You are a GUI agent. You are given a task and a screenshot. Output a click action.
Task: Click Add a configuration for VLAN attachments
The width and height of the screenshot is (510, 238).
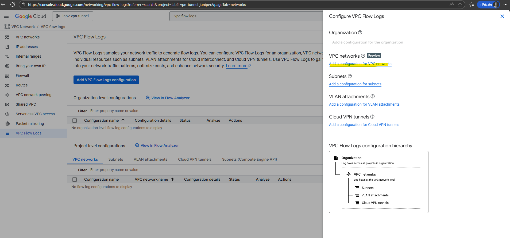pyautogui.click(x=364, y=104)
